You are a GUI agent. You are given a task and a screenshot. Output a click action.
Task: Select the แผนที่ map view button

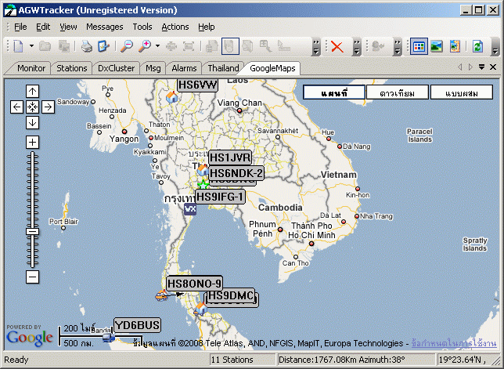(x=334, y=92)
